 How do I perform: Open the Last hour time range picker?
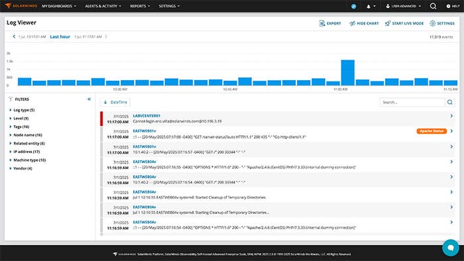60,36
